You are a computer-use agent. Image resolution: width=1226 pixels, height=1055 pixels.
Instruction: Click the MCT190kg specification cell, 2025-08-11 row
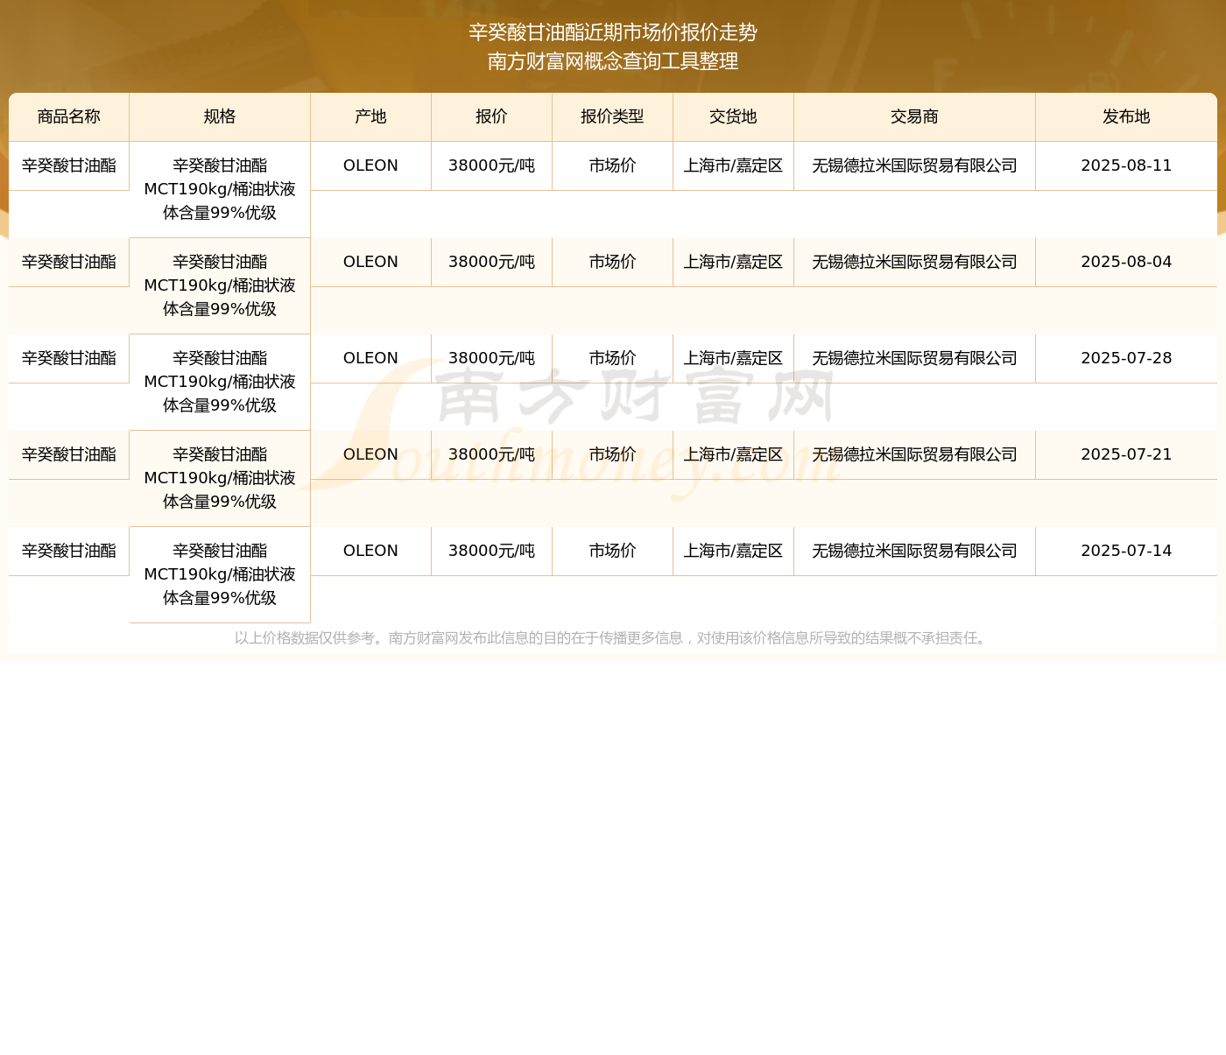220,189
